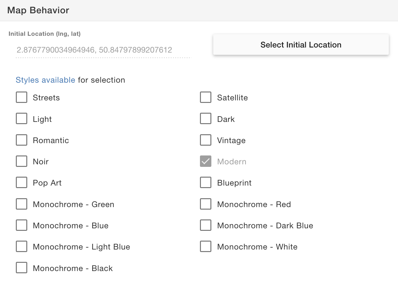Screen dimensions: 398x297
Task: Check Monochrome - Green style
Action: tap(22, 204)
